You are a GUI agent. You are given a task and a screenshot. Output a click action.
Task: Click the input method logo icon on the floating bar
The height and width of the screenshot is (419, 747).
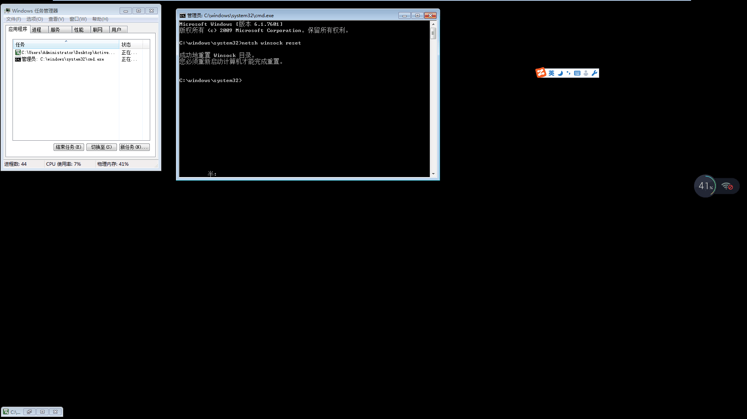coord(541,73)
